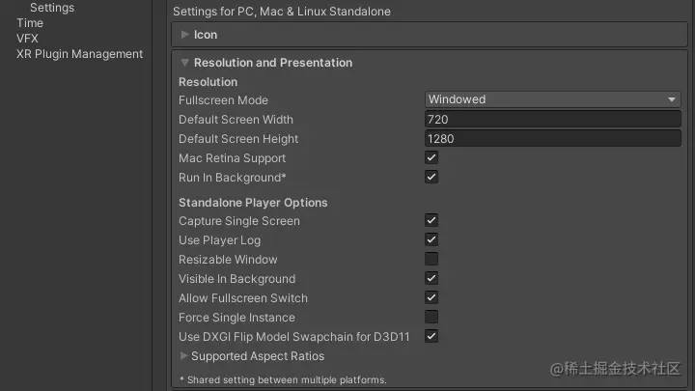Screen dimensions: 695x391
Task: Select XR Plugin Management category
Action: tap(79, 54)
